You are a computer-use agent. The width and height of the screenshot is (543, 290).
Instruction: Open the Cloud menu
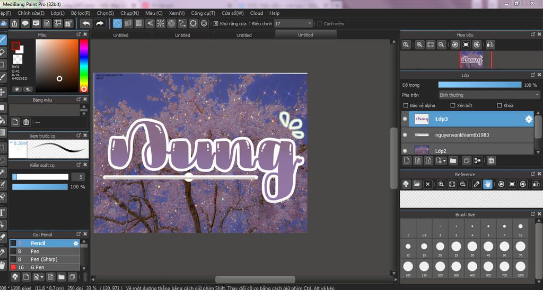(x=257, y=13)
